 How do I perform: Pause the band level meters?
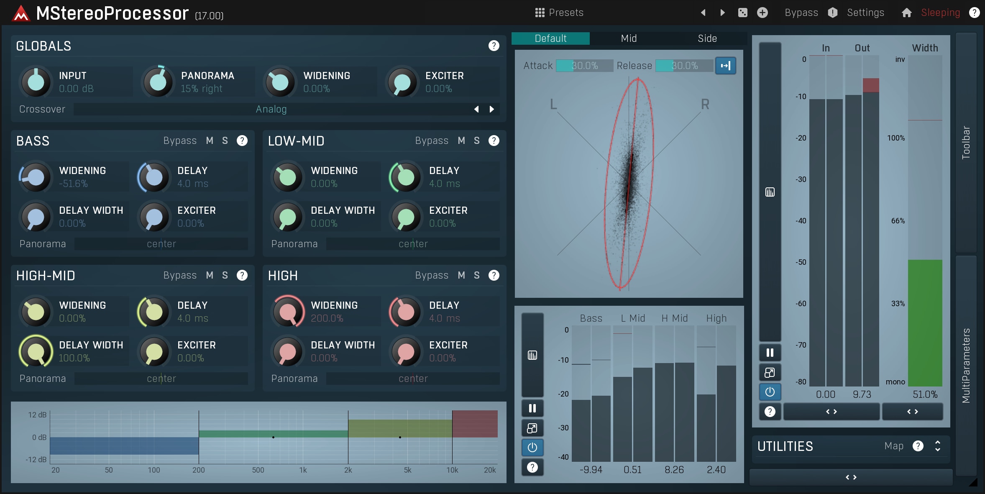tap(532, 408)
